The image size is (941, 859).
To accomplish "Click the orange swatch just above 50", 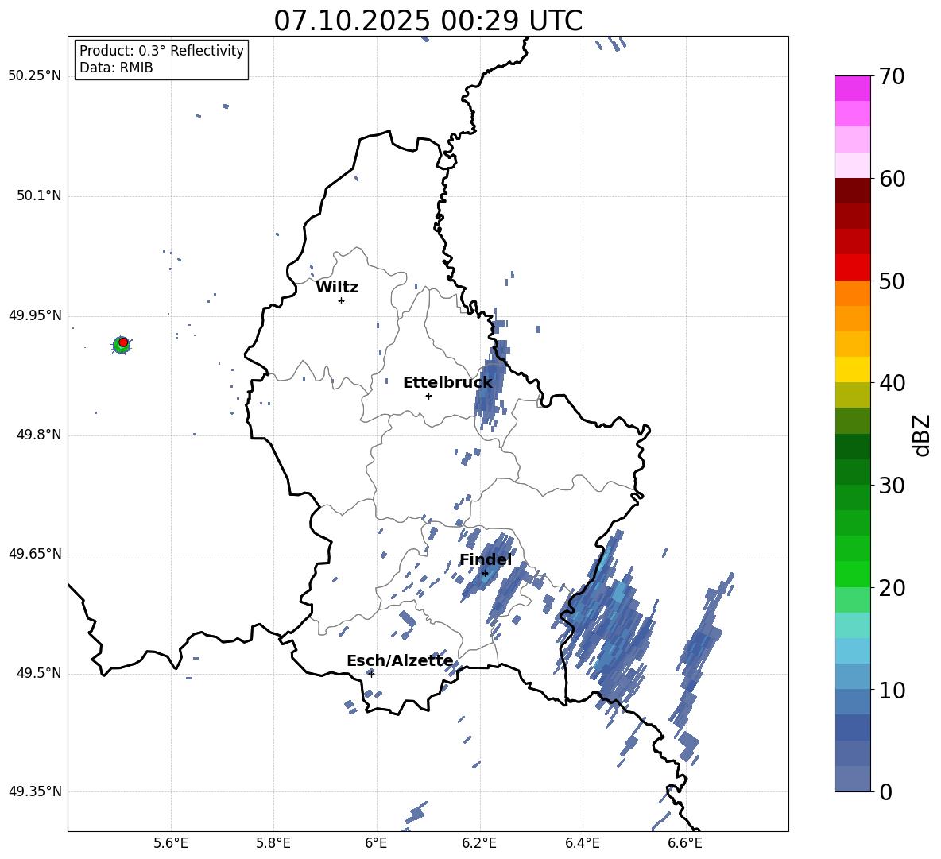I will coord(852,293).
